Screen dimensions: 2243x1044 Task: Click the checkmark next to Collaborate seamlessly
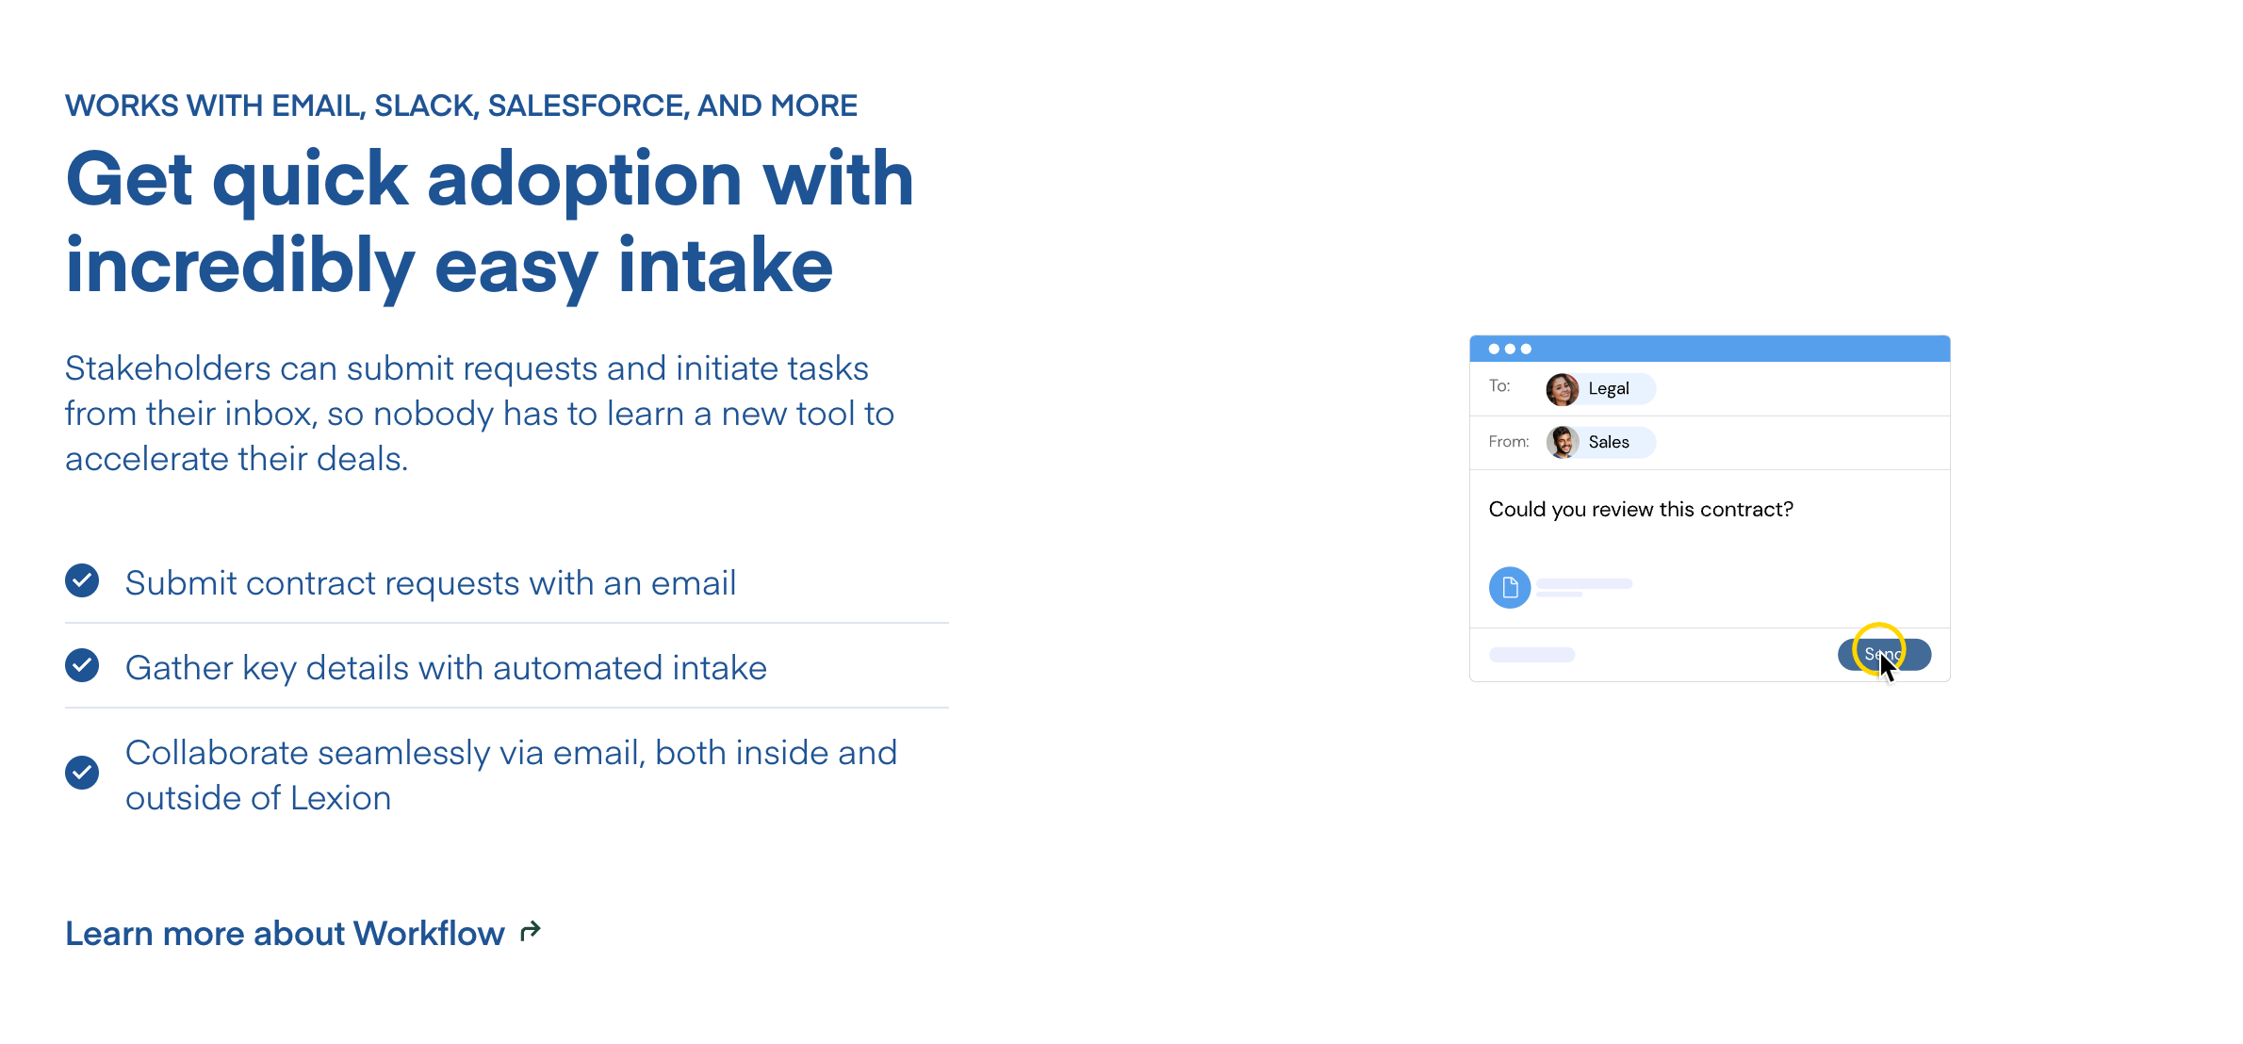82,773
